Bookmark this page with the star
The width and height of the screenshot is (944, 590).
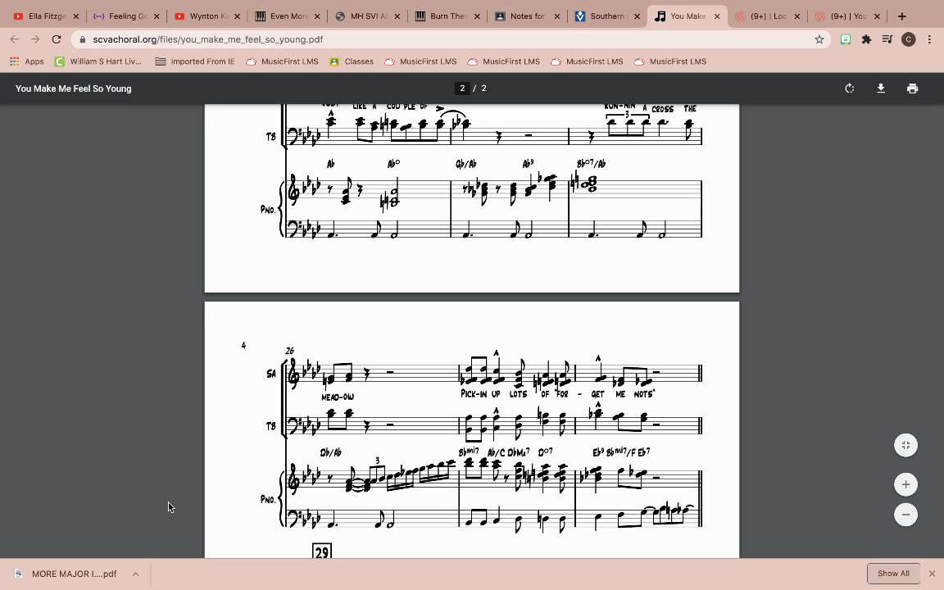click(x=819, y=39)
